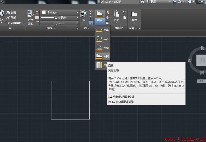Viewport: 206px width, 142px height.
Task: Select Volume (体积) from measure menu
Action: coord(101,65)
